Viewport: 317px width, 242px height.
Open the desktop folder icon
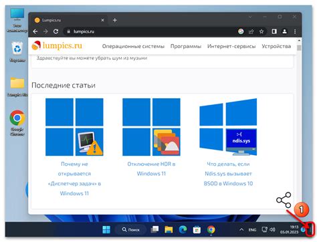(17, 86)
